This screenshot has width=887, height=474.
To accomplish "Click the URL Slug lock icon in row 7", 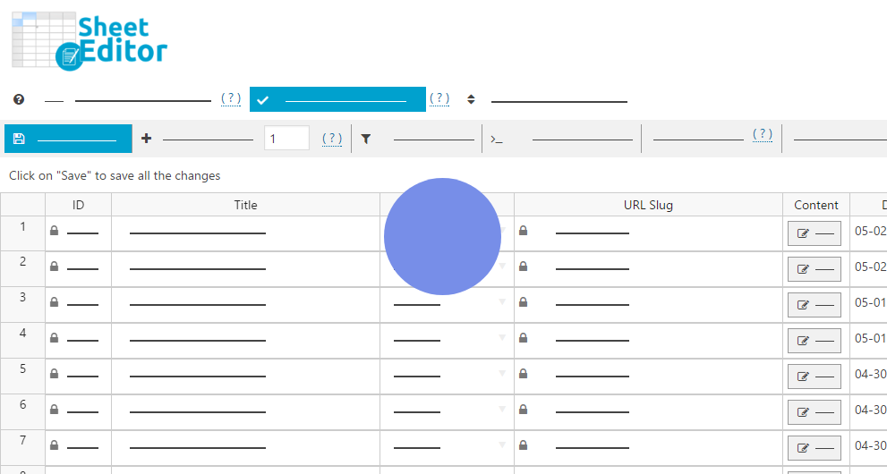I will 524,445.
